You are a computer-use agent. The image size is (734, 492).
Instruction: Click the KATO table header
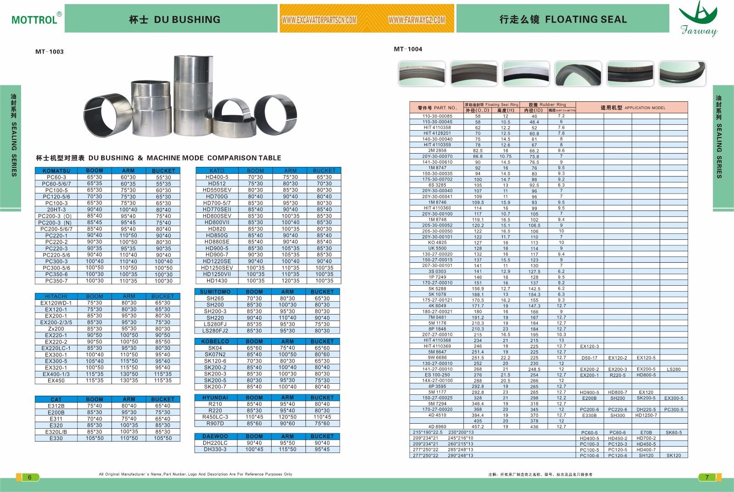tap(217, 171)
